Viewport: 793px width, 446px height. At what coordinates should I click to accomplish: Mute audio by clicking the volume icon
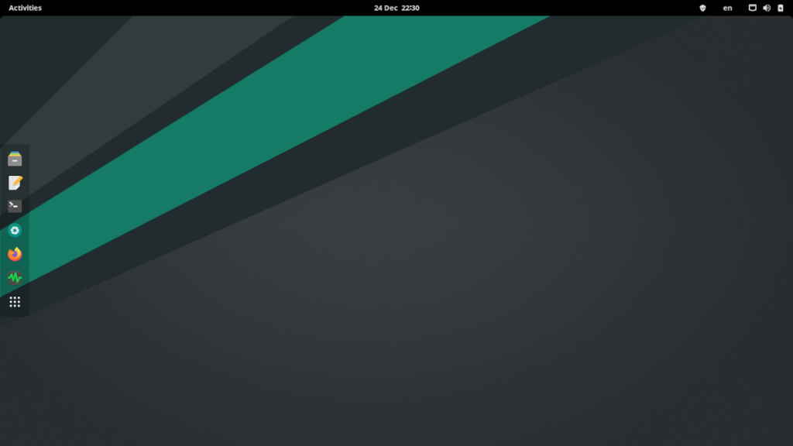766,8
